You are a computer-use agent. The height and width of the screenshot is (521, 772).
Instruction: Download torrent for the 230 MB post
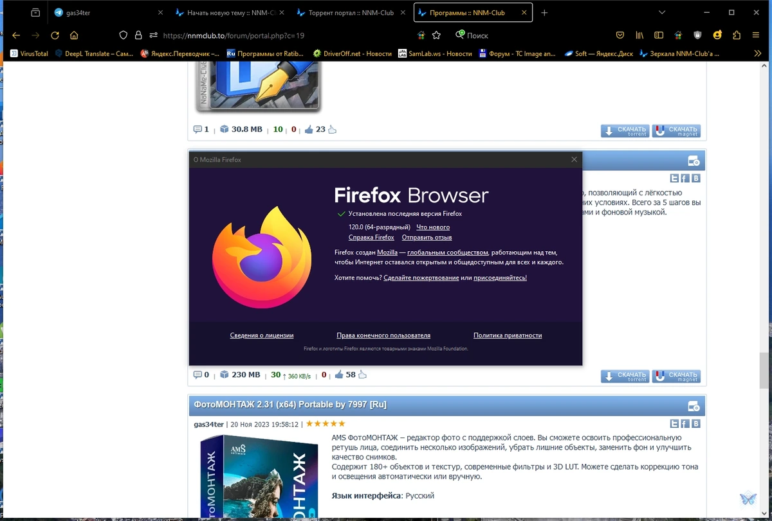point(625,376)
